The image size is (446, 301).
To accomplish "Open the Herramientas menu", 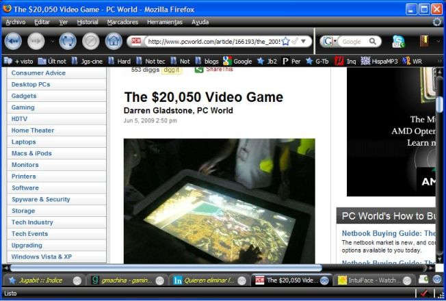I will point(165,22).
